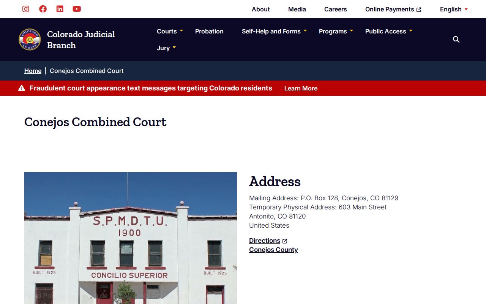
Task: Click the United States address line
Action: (x=269, y=225)
